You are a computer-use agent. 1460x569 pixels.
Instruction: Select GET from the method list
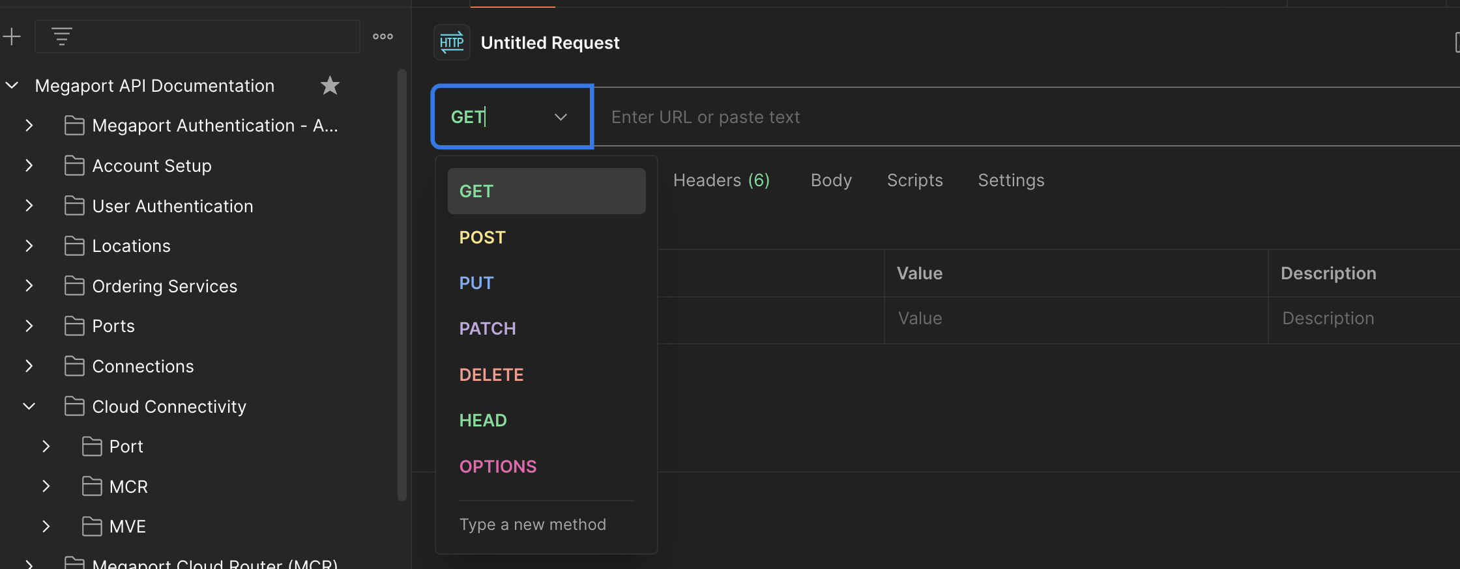tap(546, 191)
